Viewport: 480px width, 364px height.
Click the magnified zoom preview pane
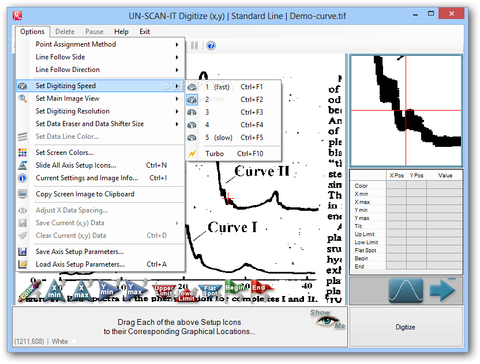pos(406,111)
